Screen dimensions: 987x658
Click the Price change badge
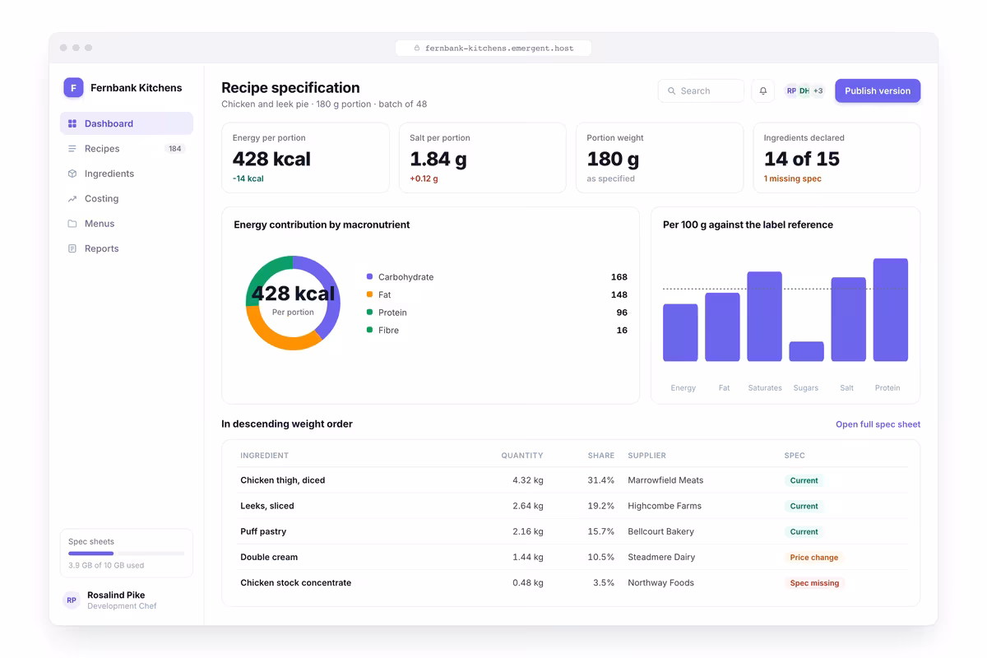pos(813,558)
